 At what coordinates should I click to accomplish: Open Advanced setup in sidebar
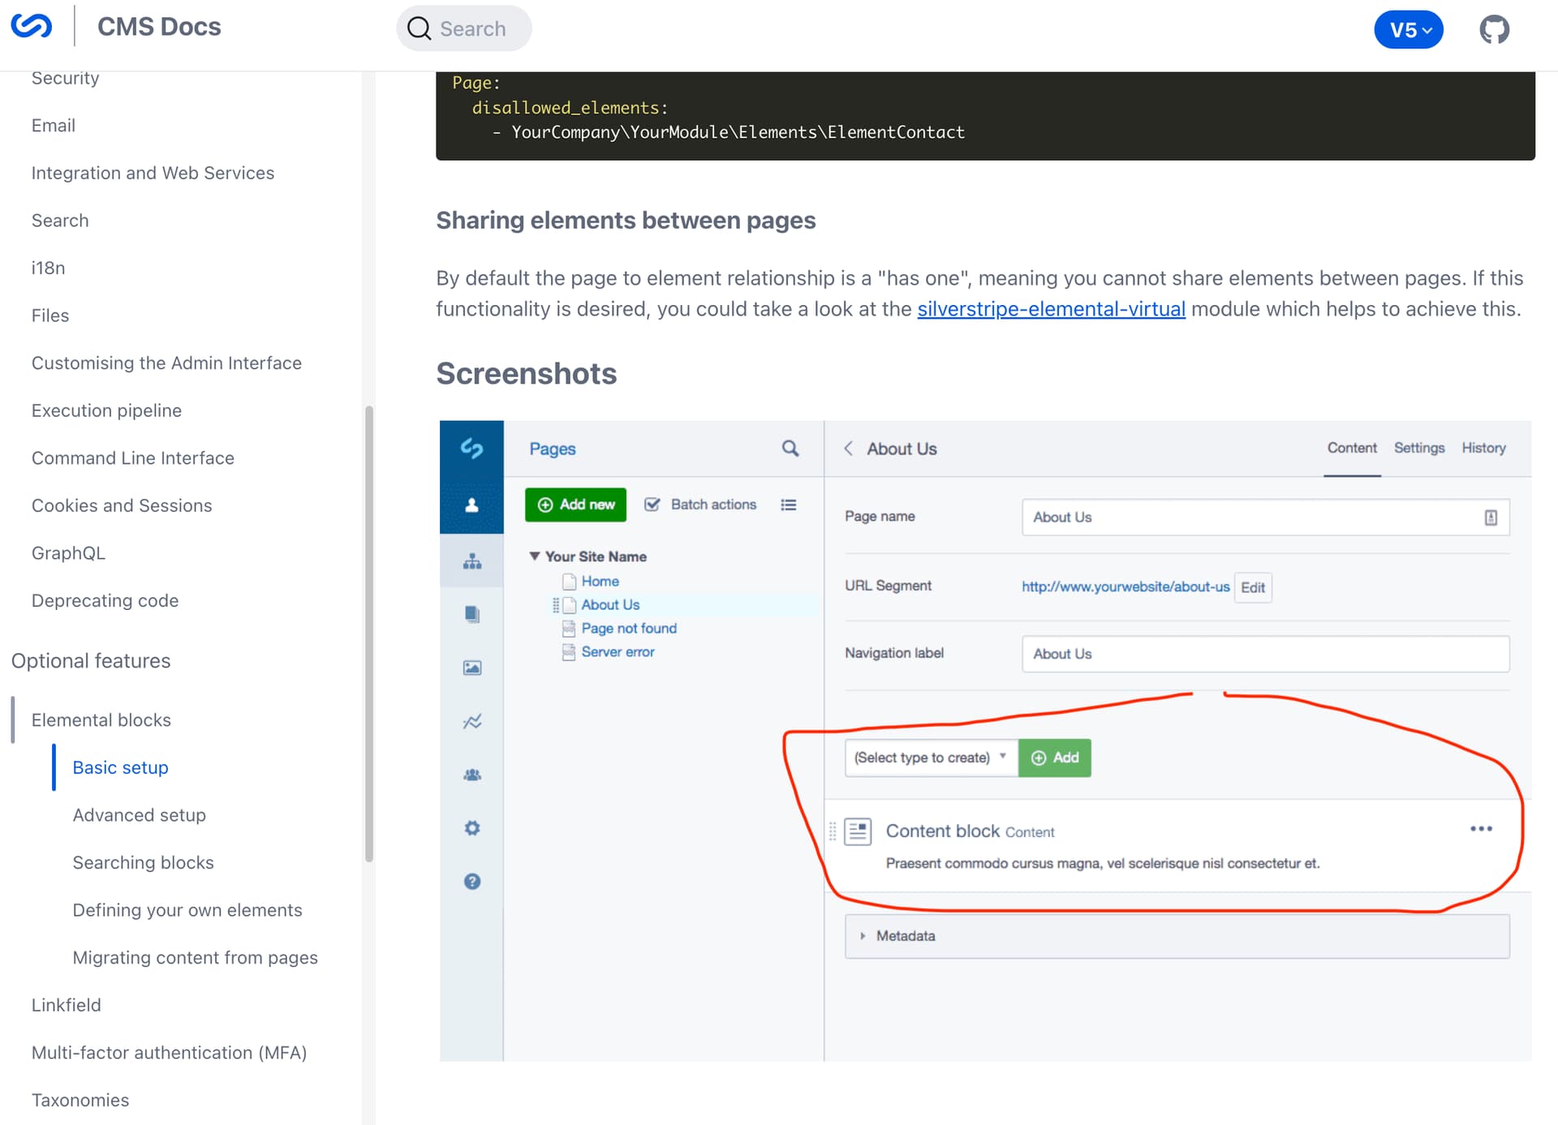pos(139,815)
